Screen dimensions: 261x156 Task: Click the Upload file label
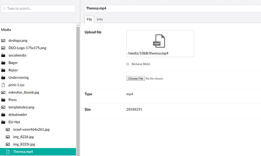pos(93,32)
